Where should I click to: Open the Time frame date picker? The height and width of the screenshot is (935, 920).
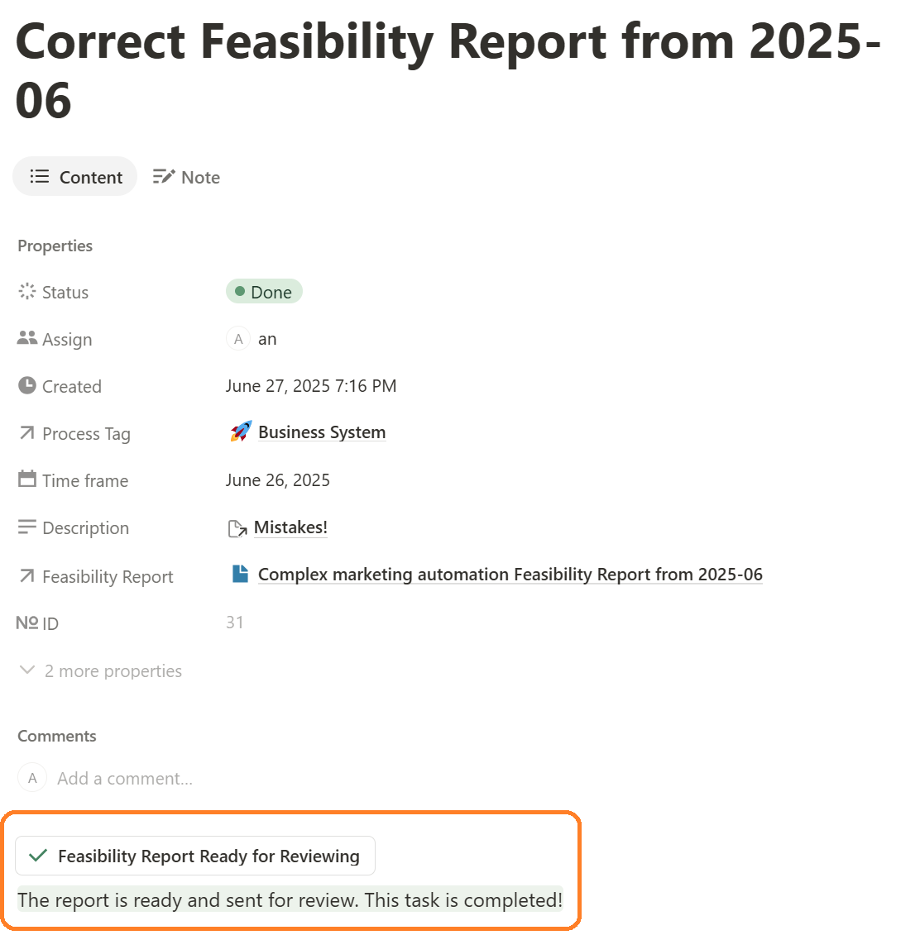[277, 480]
